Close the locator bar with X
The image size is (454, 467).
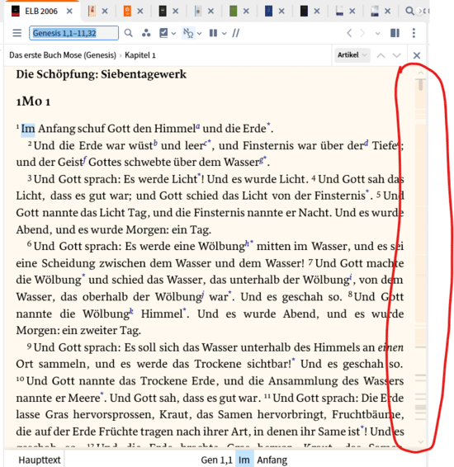pyautogui.click(x=417, y=55)
